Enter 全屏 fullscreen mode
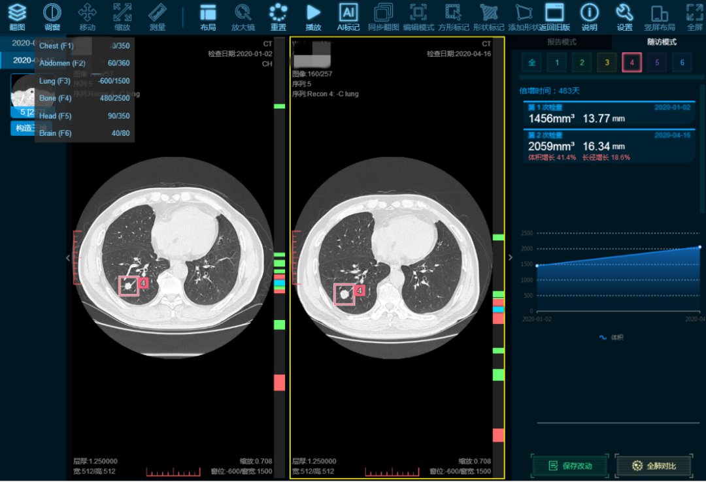Screen dimensions: 706x482 pyautogui.click(x=695, y=16)
